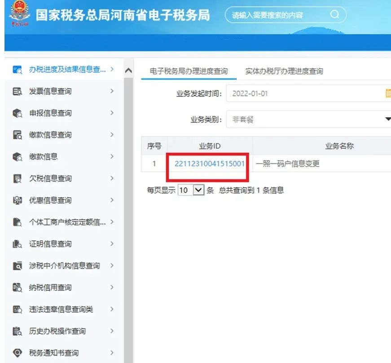Switch to 实体办税厅办理进度查询 tab
Screen dimensions: 391x363
284,71
